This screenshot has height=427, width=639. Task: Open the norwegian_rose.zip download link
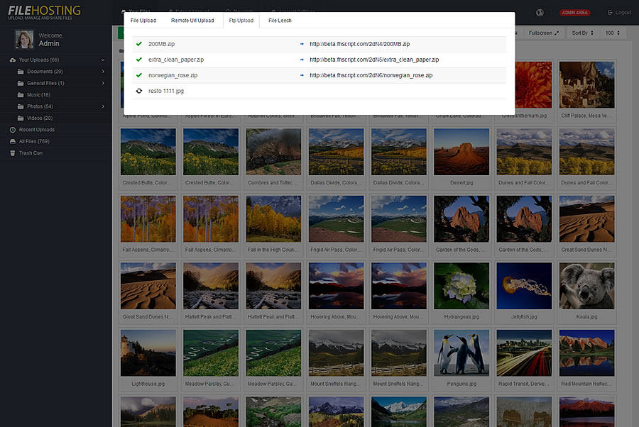point(371,75)
